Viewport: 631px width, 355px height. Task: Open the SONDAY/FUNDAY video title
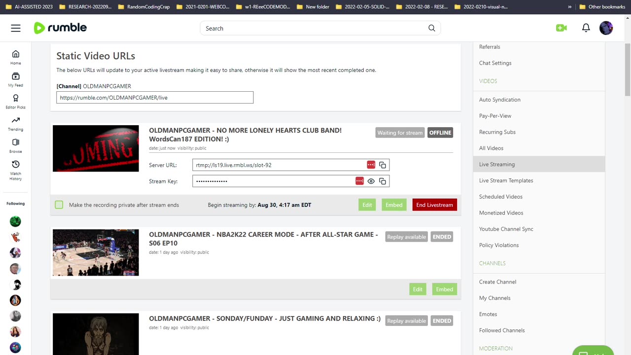(x=265, y=319)
